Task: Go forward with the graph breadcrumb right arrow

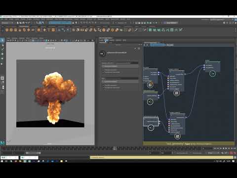Action: 147,45
